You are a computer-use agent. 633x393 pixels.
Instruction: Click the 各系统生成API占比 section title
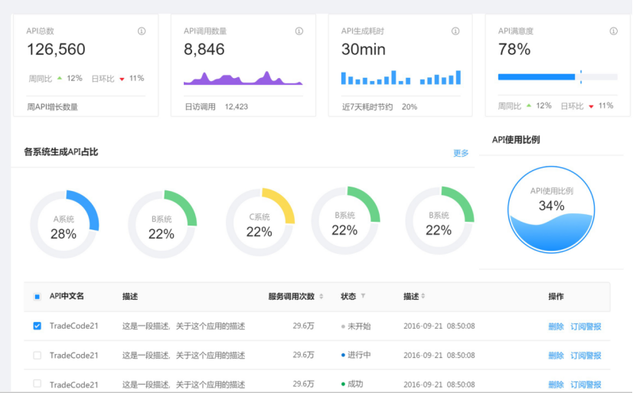coord(61,152)
